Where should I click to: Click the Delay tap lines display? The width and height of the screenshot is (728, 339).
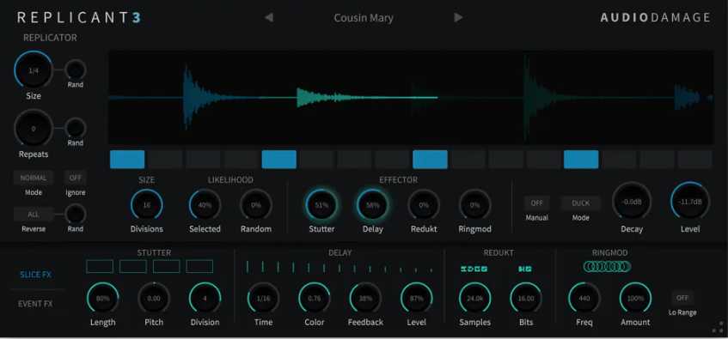pos(340,267)
